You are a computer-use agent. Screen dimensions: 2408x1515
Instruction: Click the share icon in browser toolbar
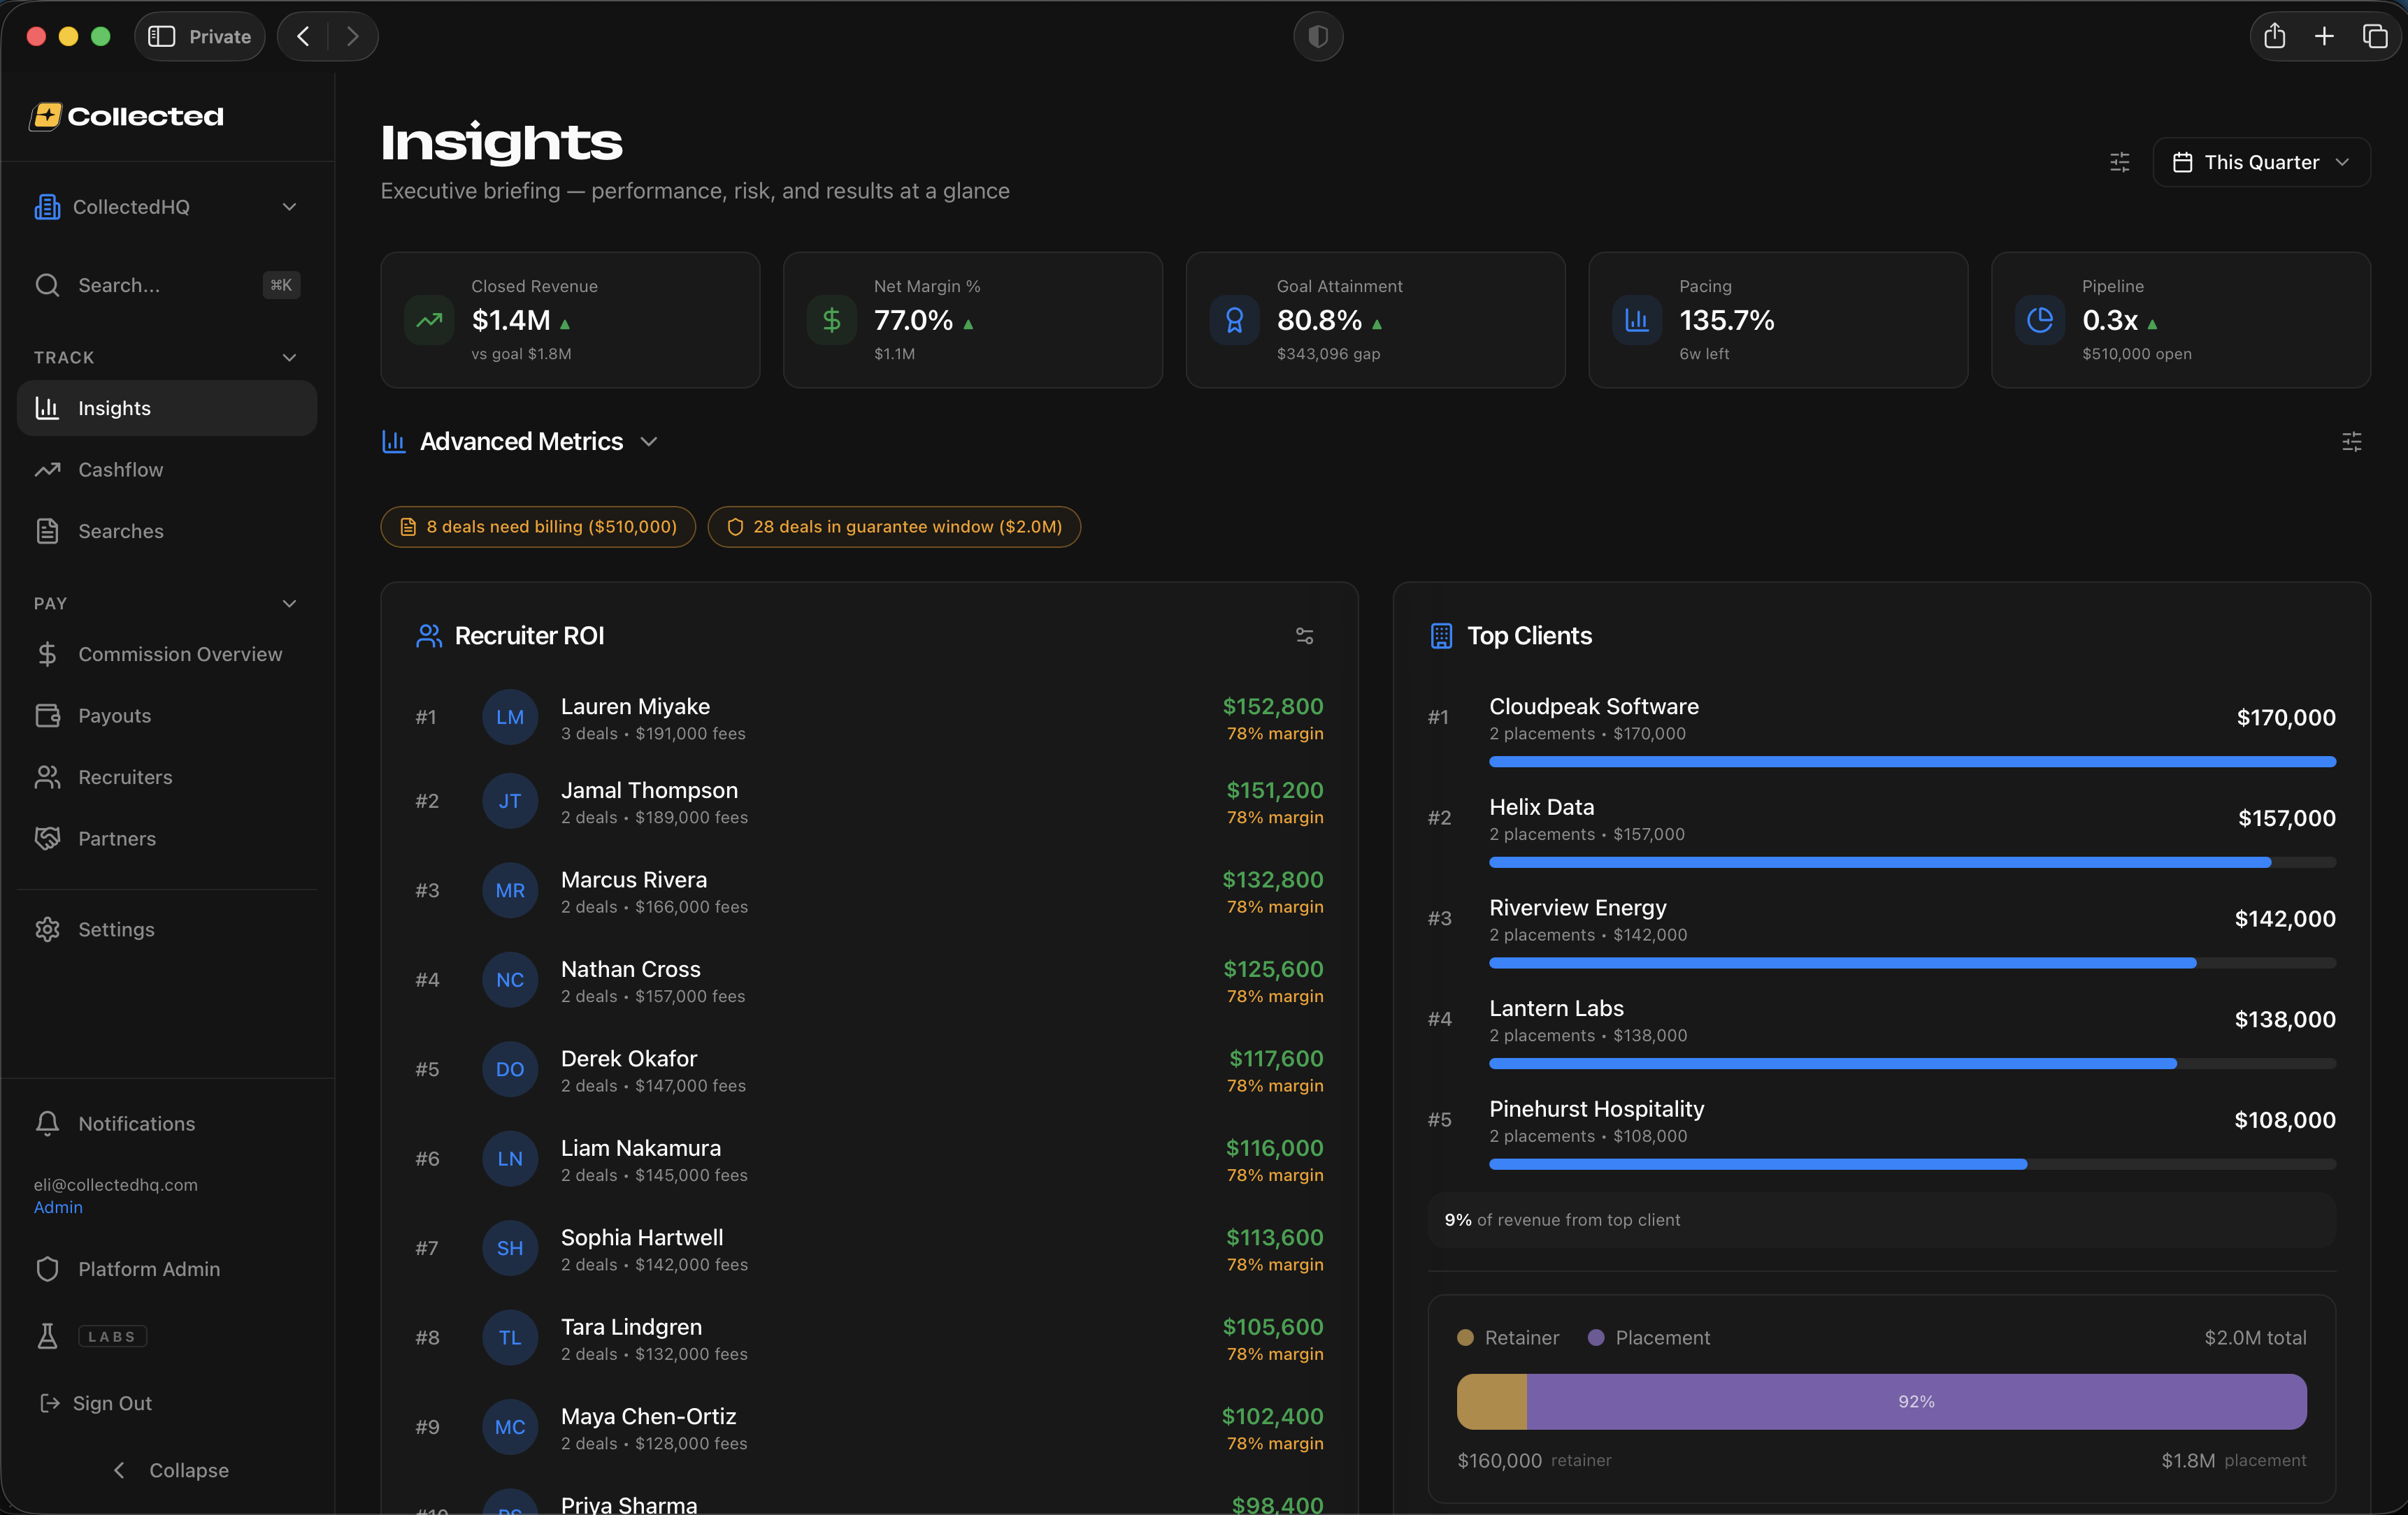[2274, 37]
